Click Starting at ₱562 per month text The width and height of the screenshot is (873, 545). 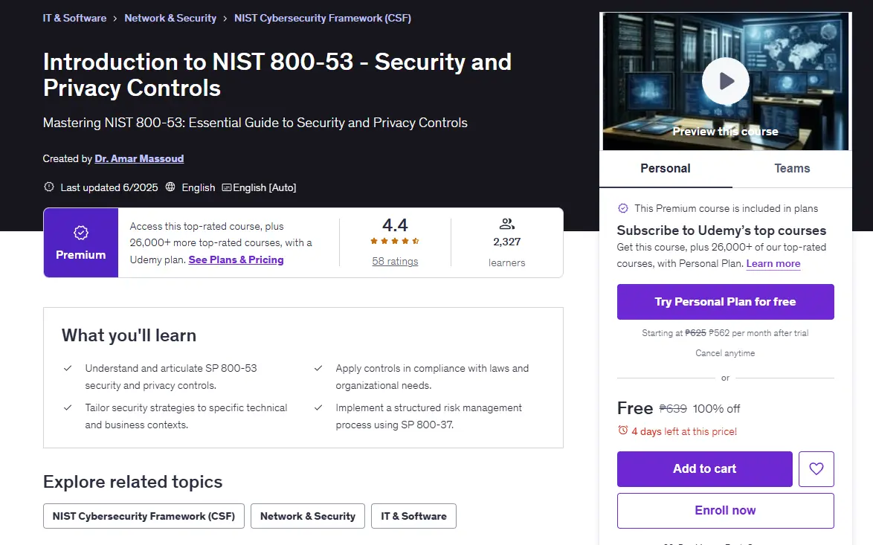pos(725,333)
